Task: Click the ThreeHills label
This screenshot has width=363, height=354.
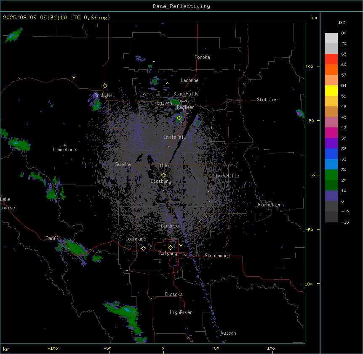Action: [x=226, y=176]
